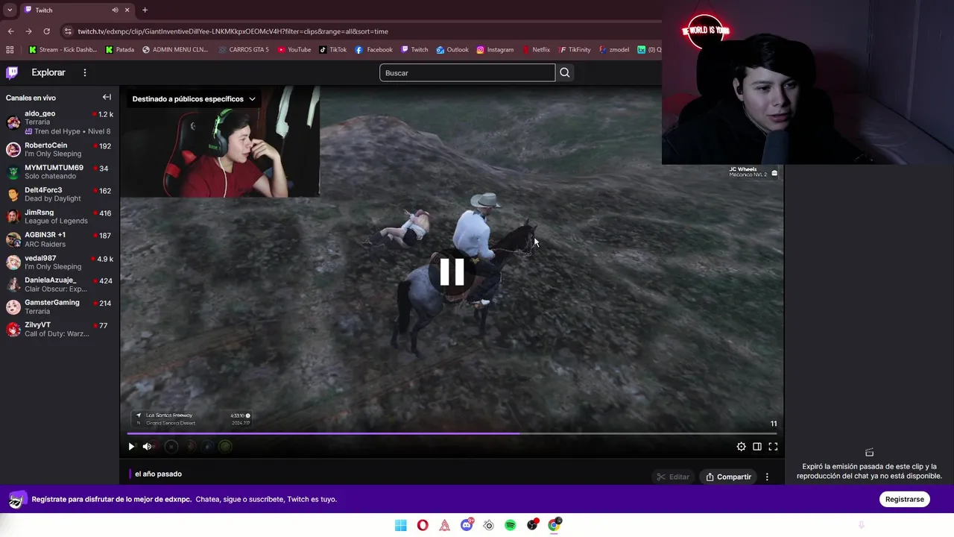Click the streamer webcam overlay in clip
Screen dimensions: 954x537
pyautogui.click(x=220, y=142)
